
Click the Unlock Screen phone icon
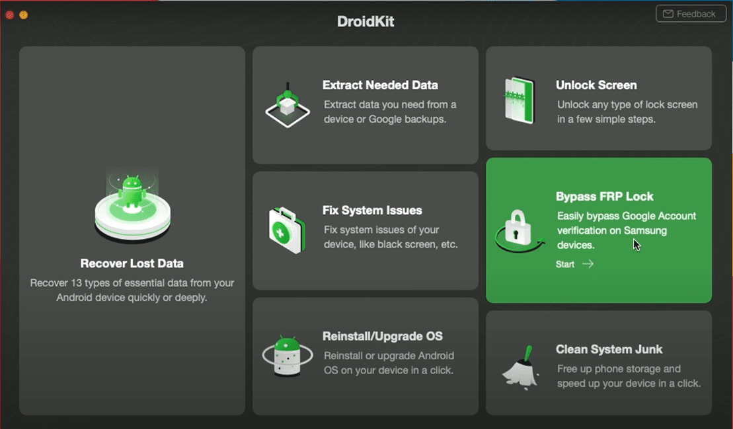coord(519,101)
